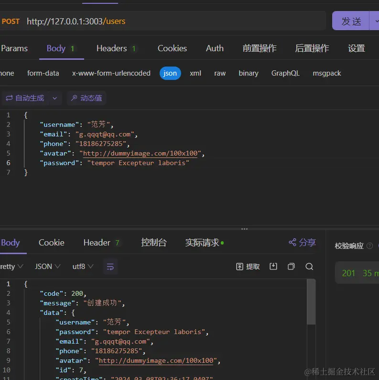Open the utf8 encoding dropdown
This screenshot has height=380, width=379.
tap(83, 267)
